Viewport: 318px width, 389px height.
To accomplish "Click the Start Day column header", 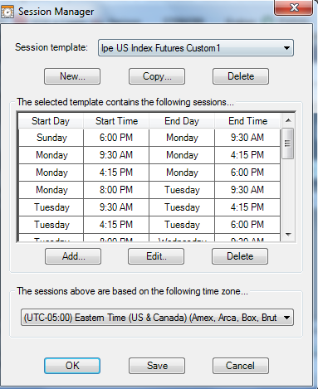I will click(x=51, y=121).
